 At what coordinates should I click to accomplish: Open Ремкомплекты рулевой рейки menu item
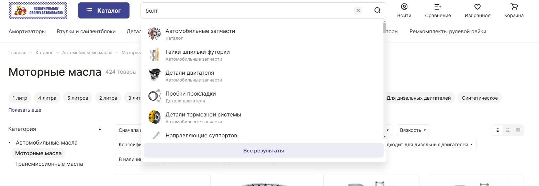point(448,32)
